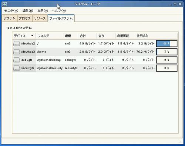Click the 3% usage bar for /dev/hda3
Screen dimensions: 185x146
click(167, 52)
